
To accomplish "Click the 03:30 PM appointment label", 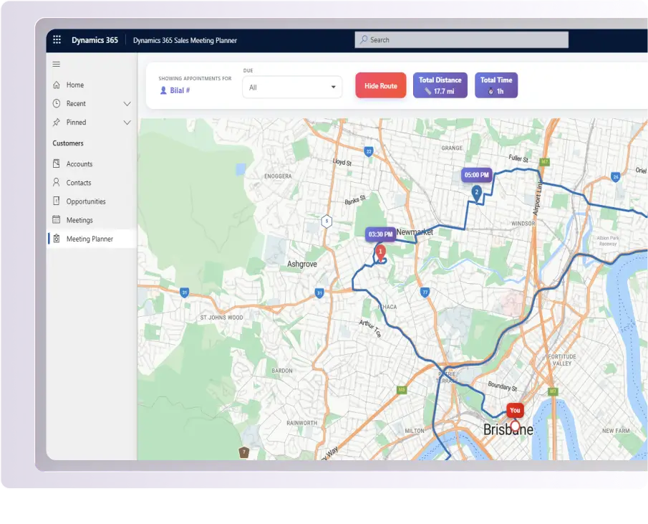I will click(380, 234).
